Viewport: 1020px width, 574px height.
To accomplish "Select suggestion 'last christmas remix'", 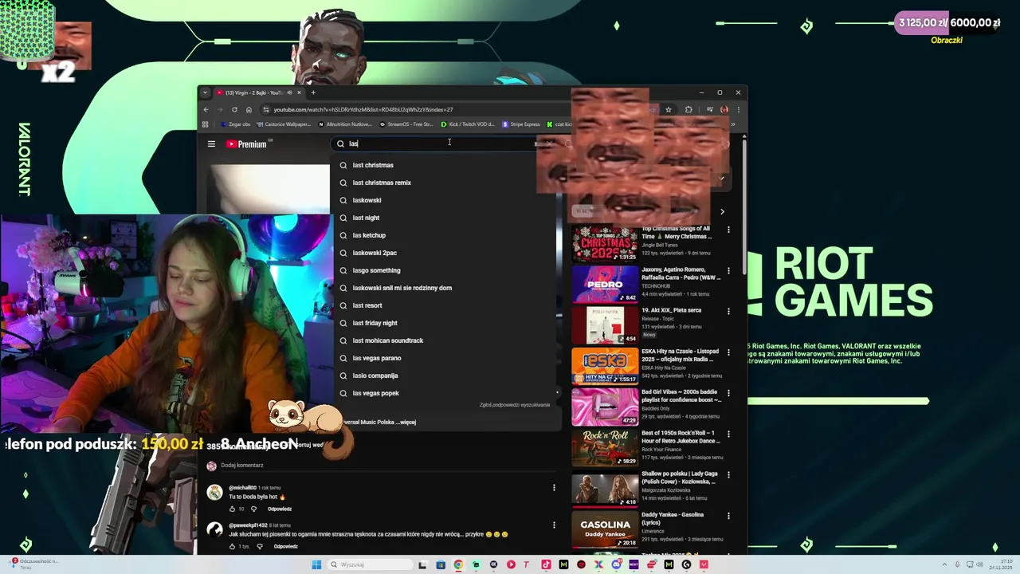I will (x=445, y=183).
